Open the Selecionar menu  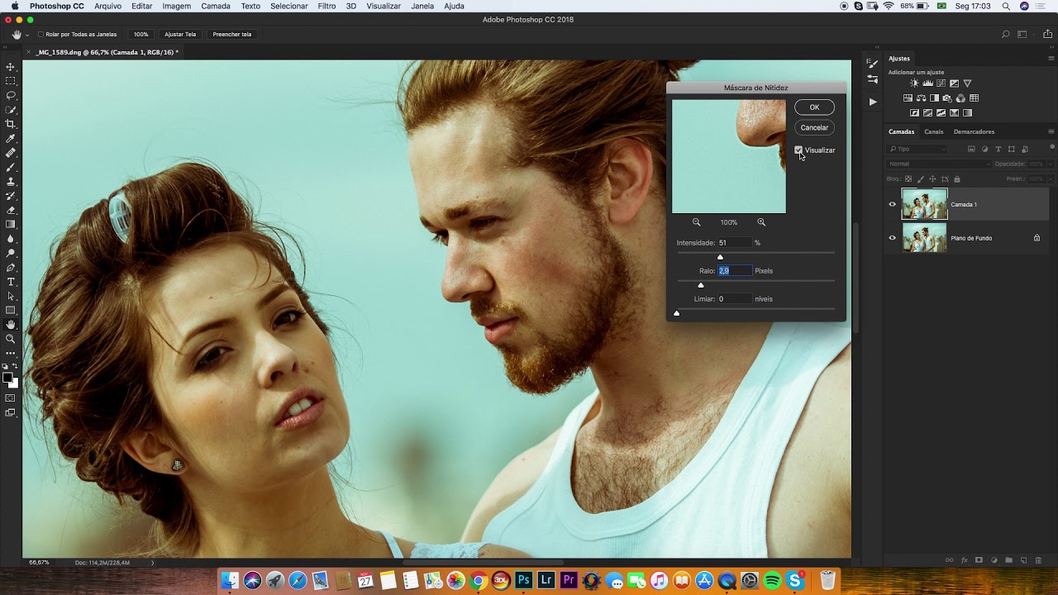[x=289, y=6]
